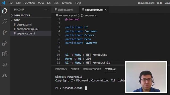
Task: Select the Terminal panel tab
Action: tap(110, 69)
